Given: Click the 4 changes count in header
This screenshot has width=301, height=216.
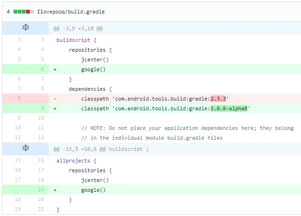Looking at the screenshot, I should coord(8,12).
